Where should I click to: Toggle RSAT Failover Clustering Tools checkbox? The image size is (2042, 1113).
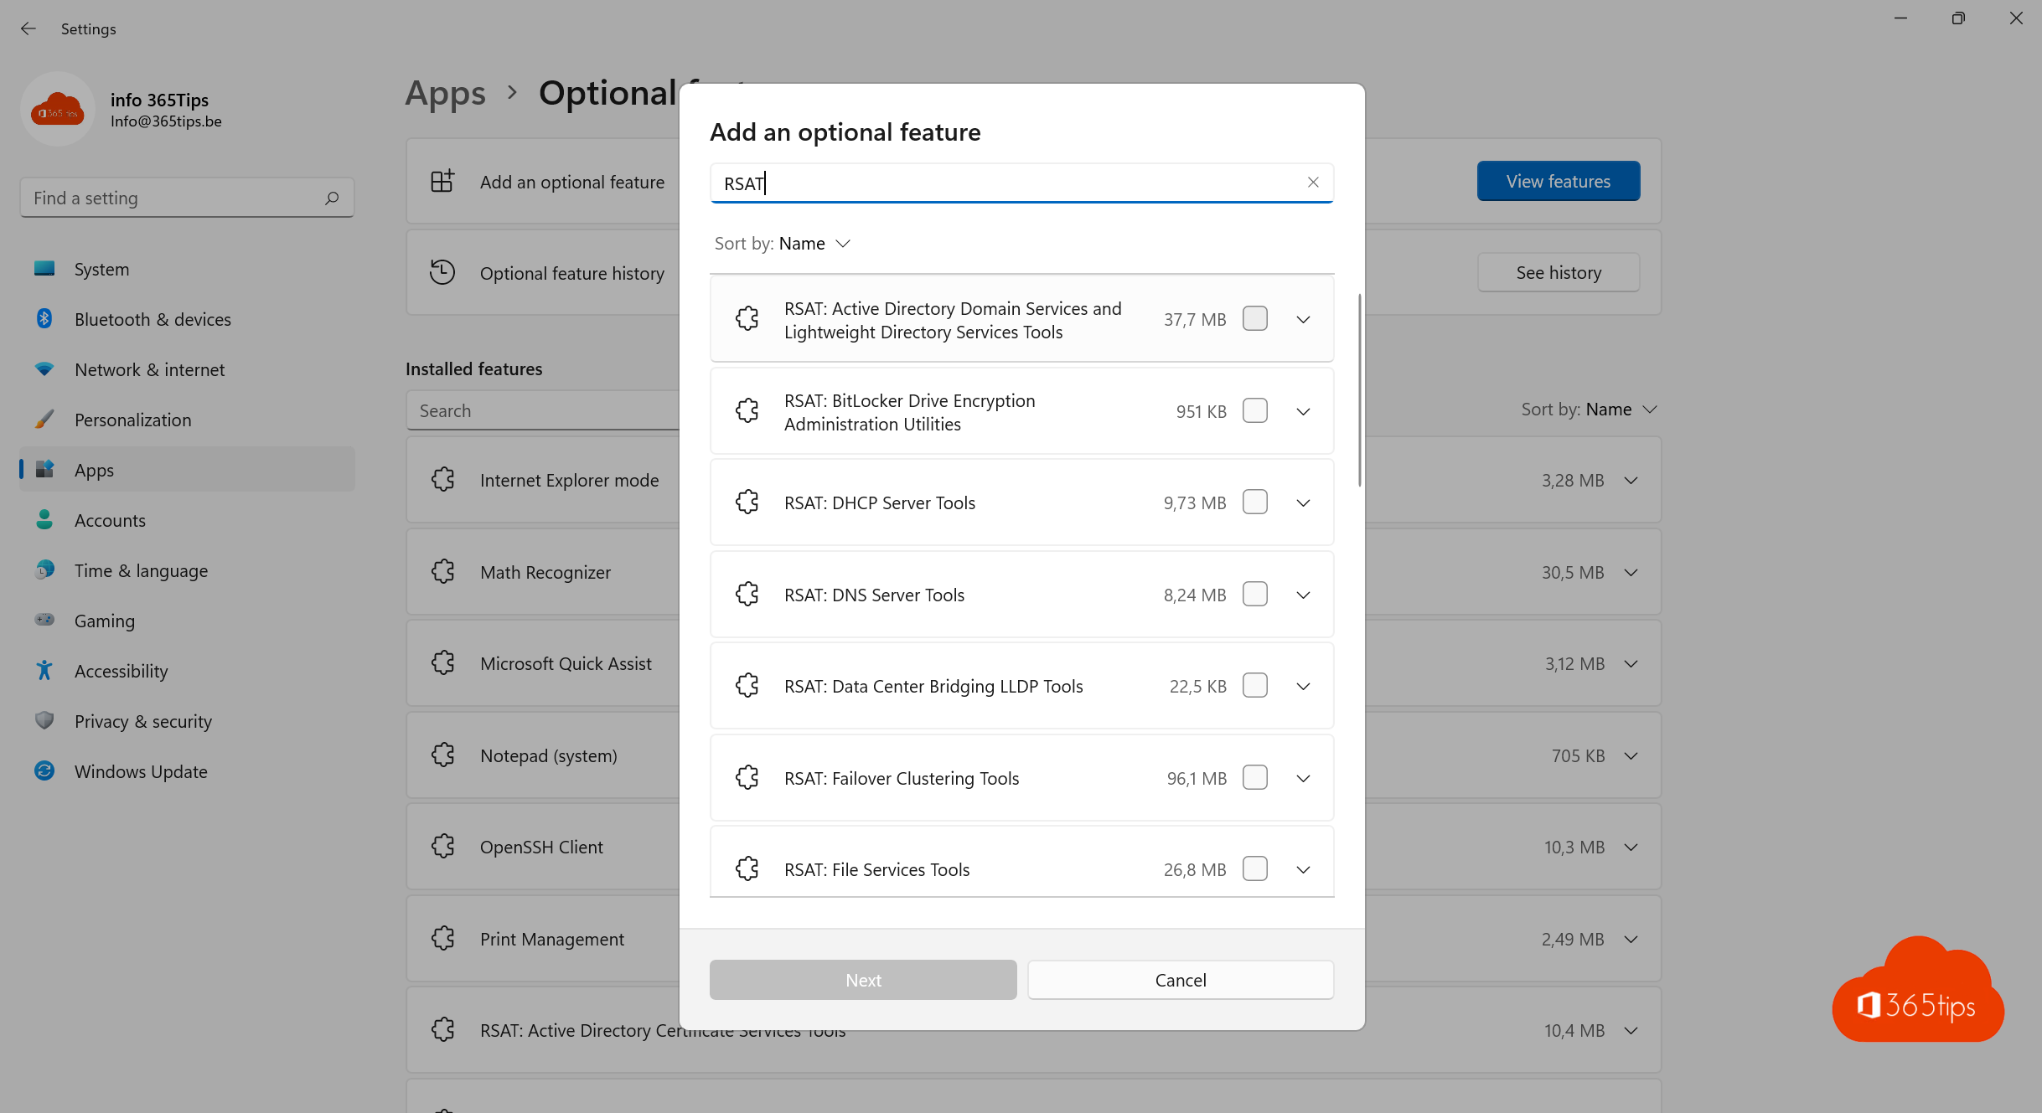[x=1255, y=777]
